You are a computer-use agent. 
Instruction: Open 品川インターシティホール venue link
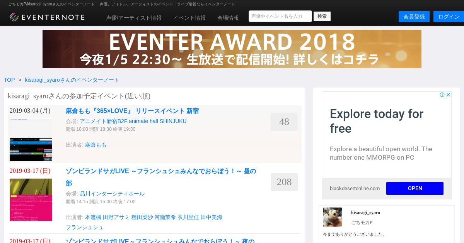[112, 194]
